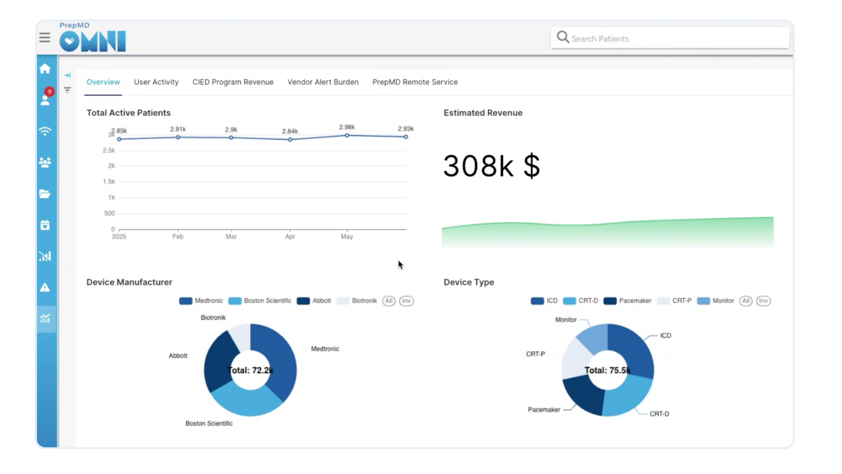Open the alerts warning triangle icon
The width and height of the screenshot is (842, 474).
45,287
